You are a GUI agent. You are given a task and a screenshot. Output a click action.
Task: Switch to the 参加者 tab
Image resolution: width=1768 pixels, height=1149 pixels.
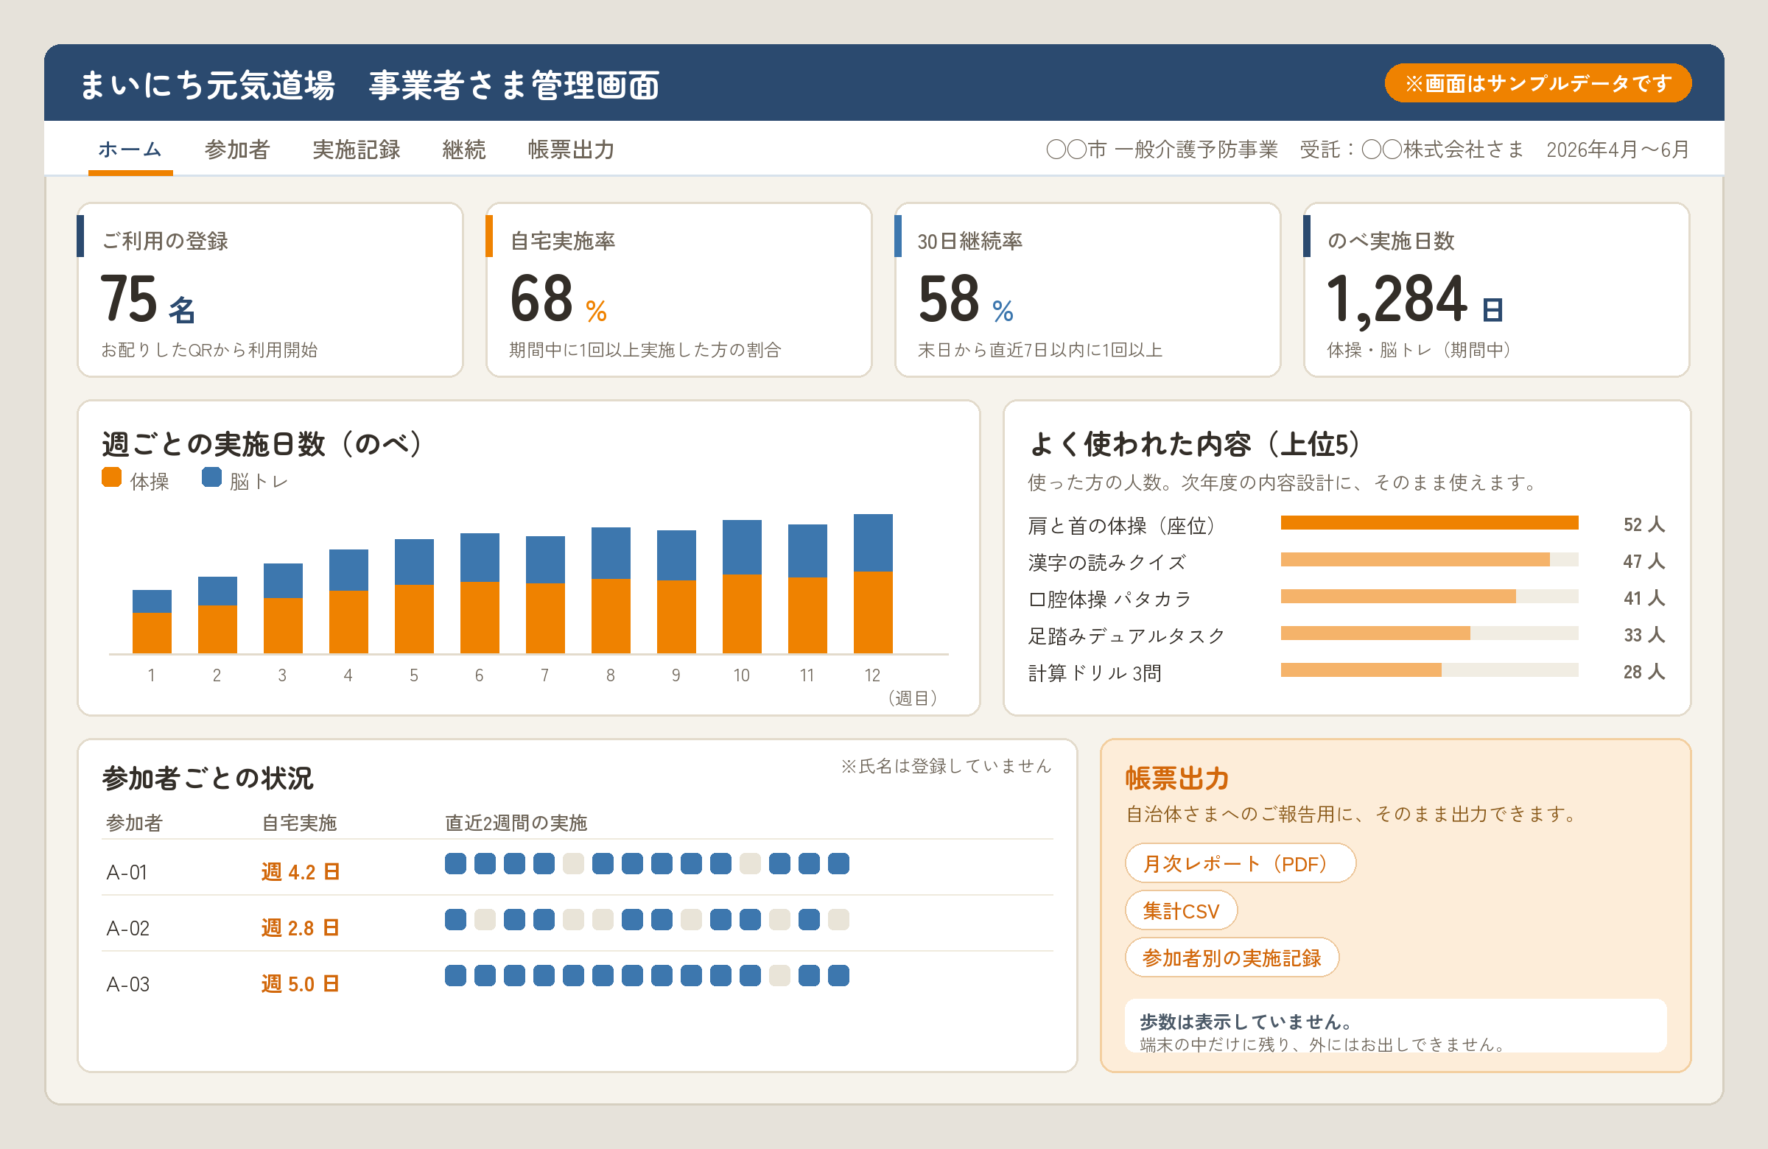pyautogui.click(x=237, y=150)
